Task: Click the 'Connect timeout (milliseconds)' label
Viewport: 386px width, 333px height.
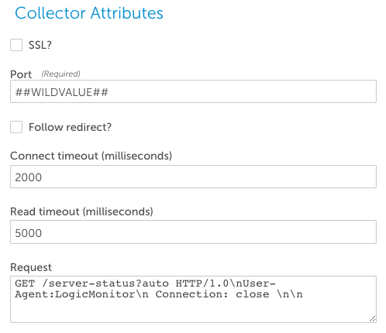Action: [x=91, y=156]
